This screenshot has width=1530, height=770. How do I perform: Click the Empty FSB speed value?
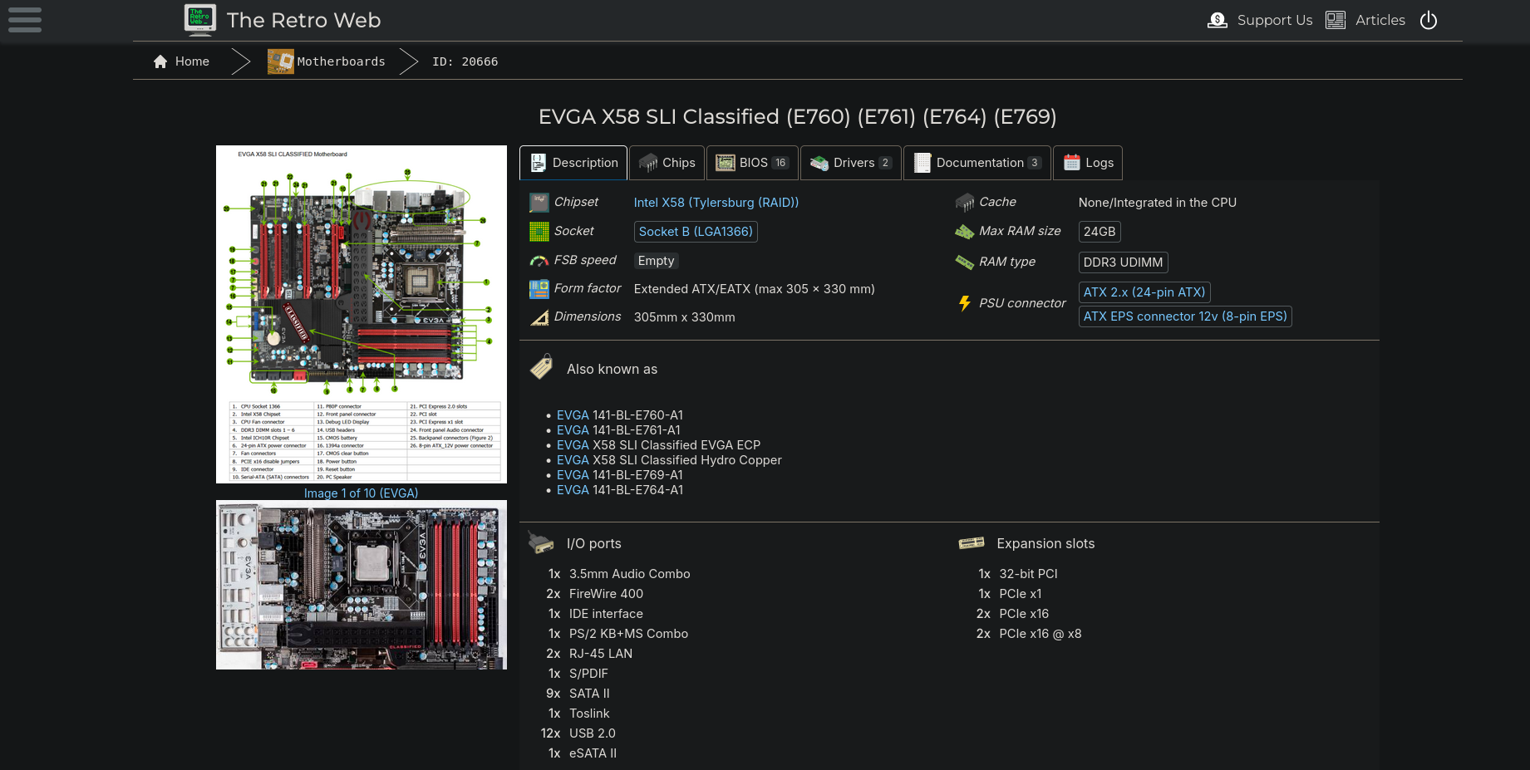(657, 261)
